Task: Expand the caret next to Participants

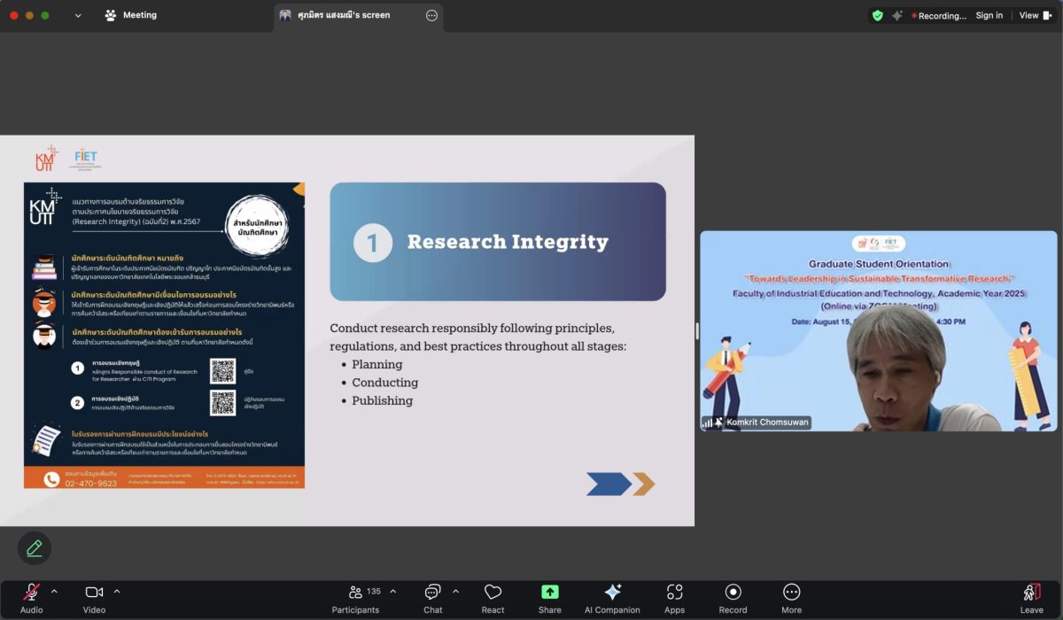Action: [393, 592]
